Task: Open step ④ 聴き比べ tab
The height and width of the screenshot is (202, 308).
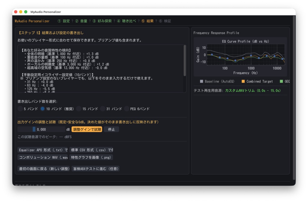Action: coord(126,21)
